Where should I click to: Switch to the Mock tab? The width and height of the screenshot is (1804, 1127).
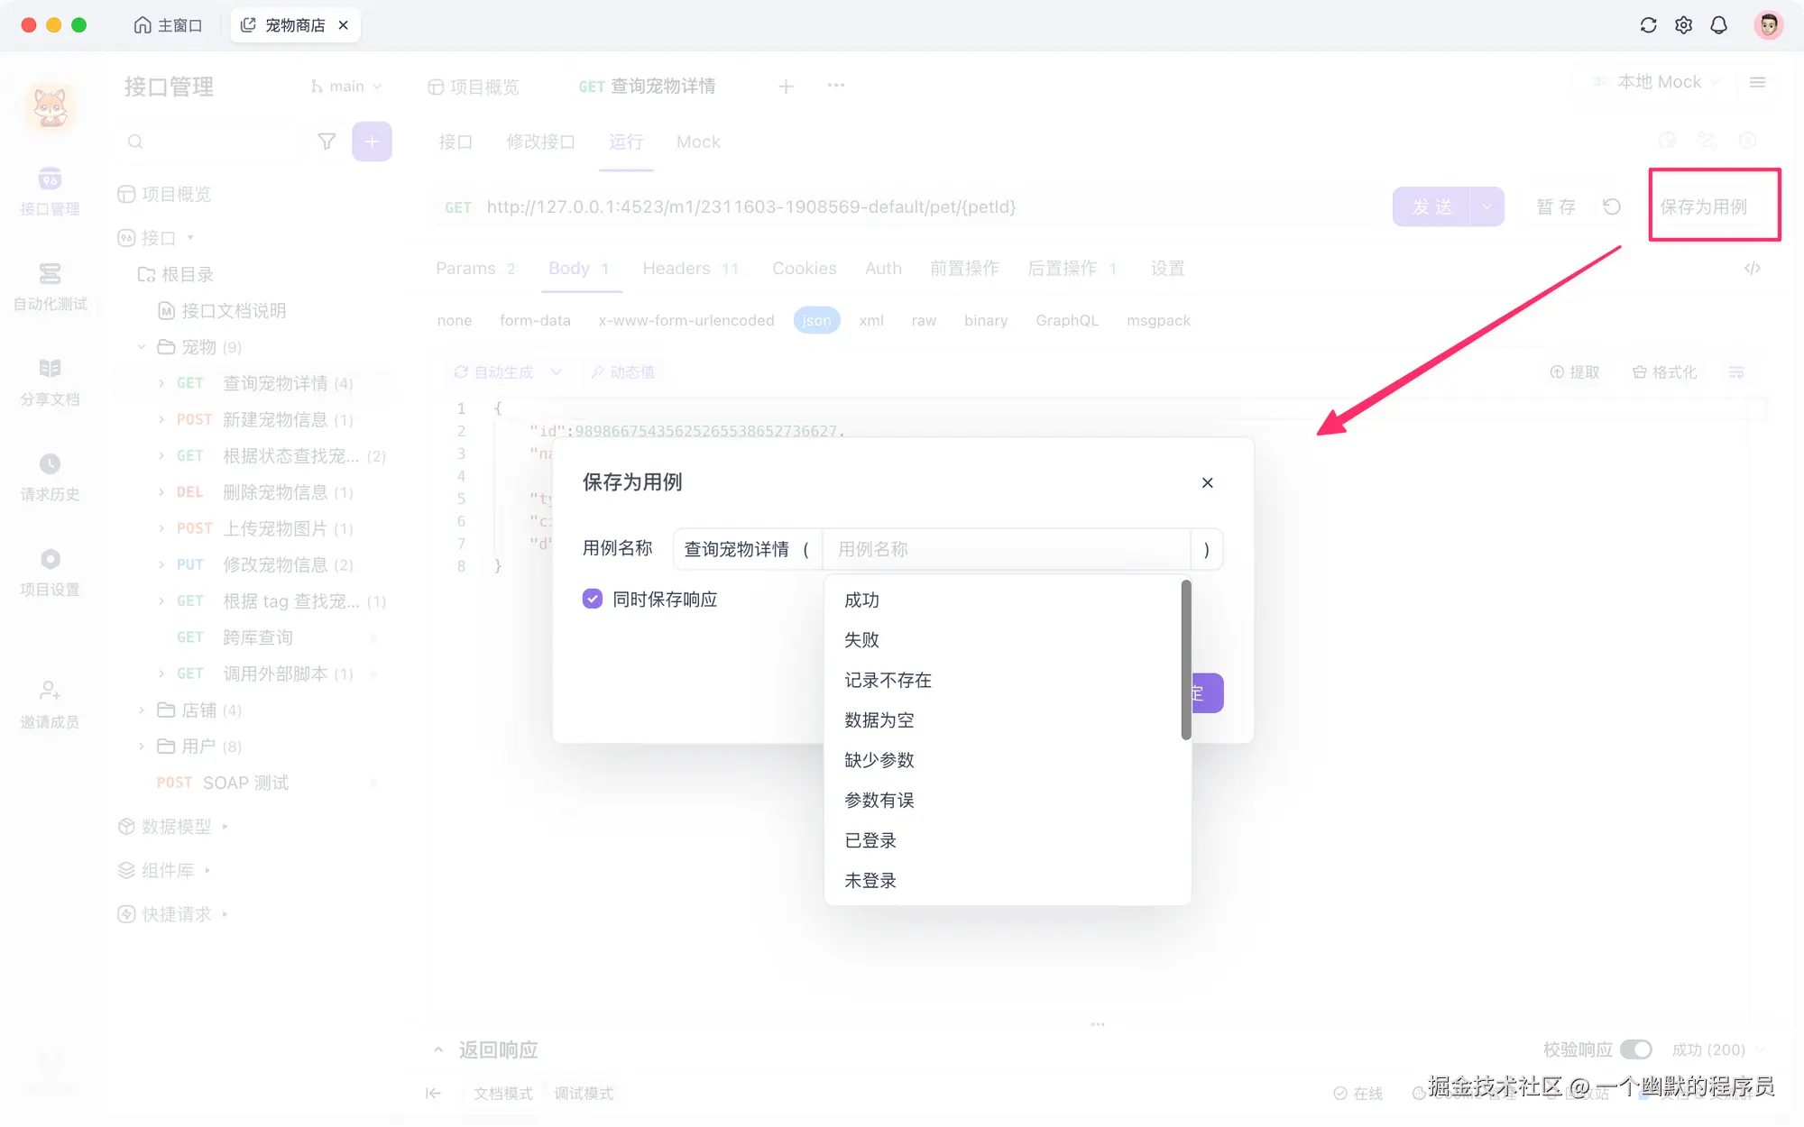pos(697,142)
